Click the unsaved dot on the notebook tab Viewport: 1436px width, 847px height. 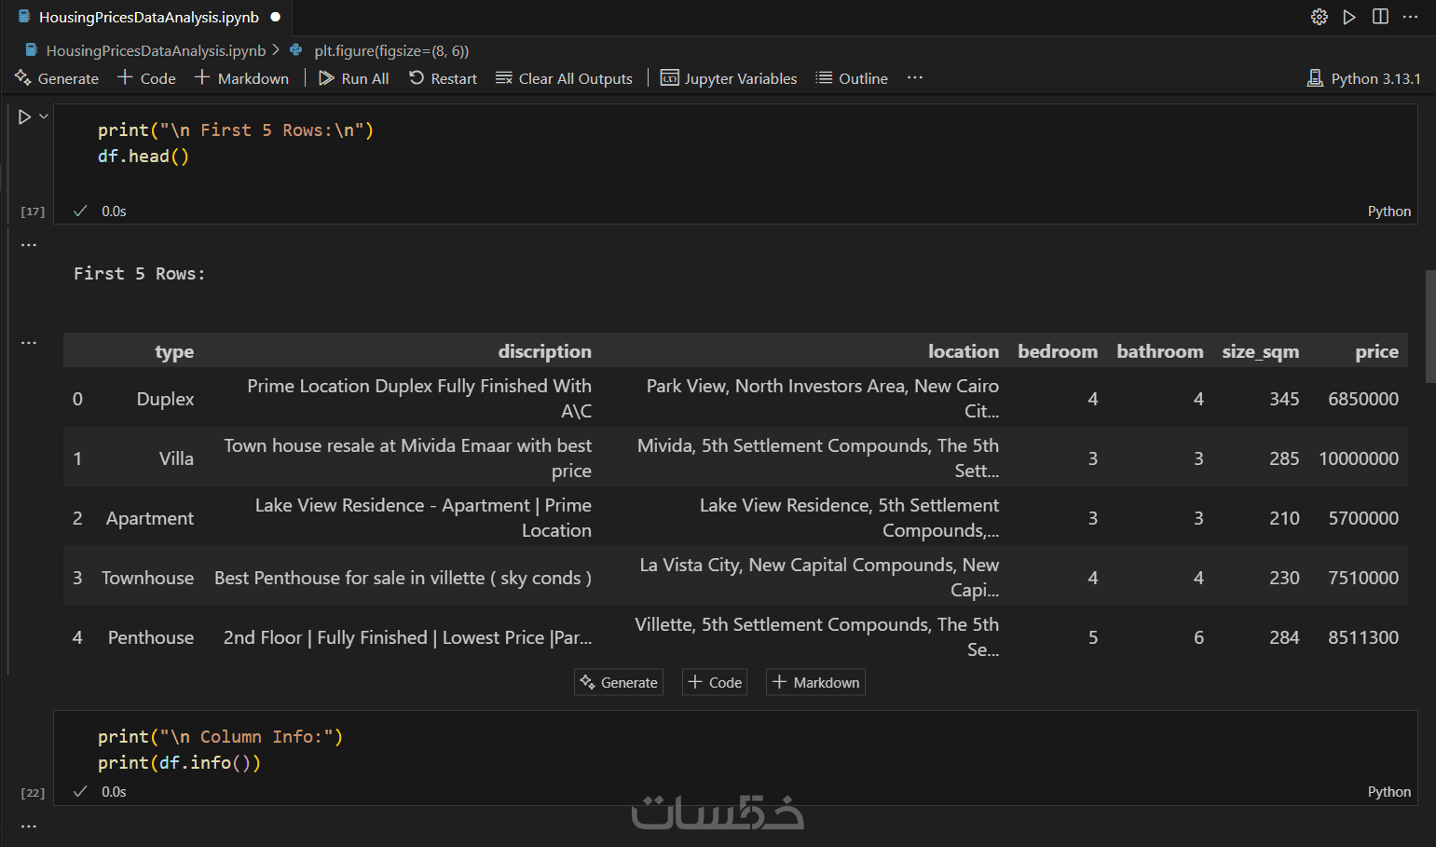click(x=276, y=17)
